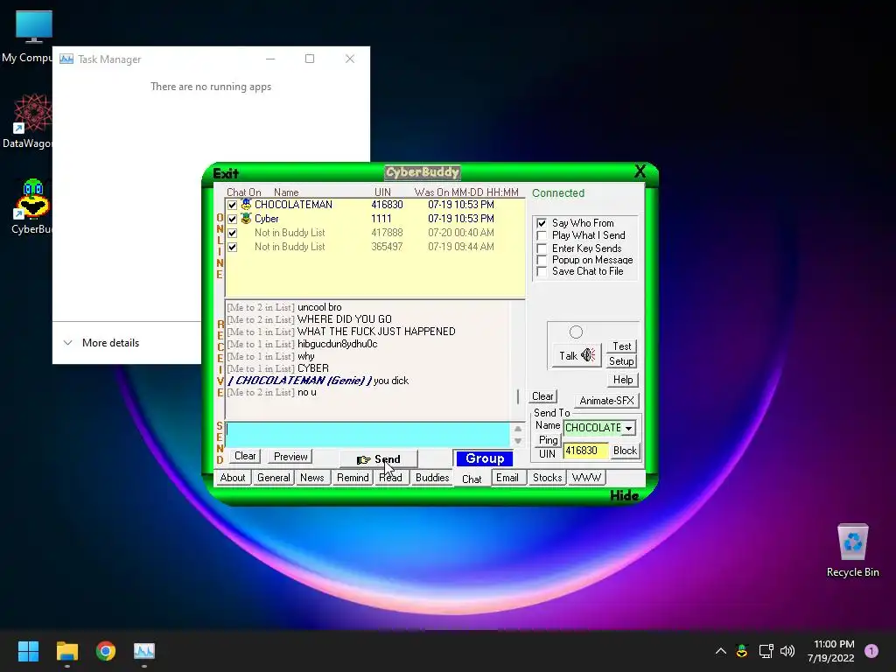Enable Save Chat to File
The height and width of the screenshot is (672, 896).
coord(542,271)
